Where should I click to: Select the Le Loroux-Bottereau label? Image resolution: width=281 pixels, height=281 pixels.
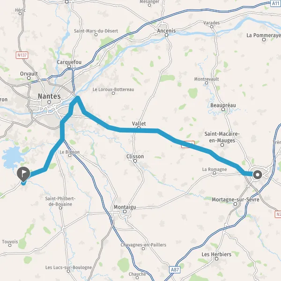click(x=113, y=89)
